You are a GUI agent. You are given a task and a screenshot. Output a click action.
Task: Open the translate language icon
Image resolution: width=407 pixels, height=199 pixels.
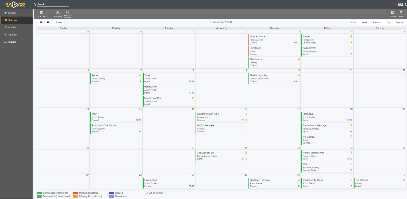click(400, 5)
